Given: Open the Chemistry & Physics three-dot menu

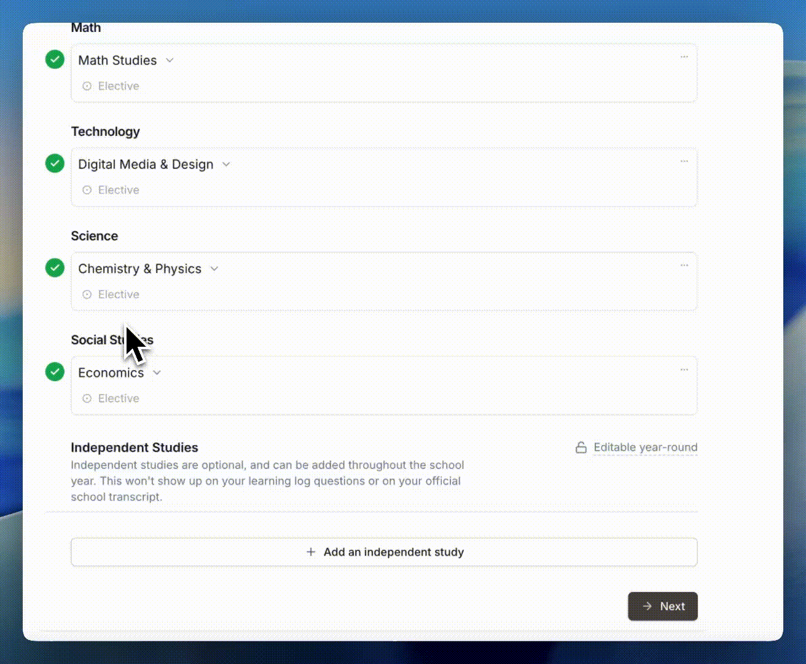Looking at the screenshot, I should (684, 266).
